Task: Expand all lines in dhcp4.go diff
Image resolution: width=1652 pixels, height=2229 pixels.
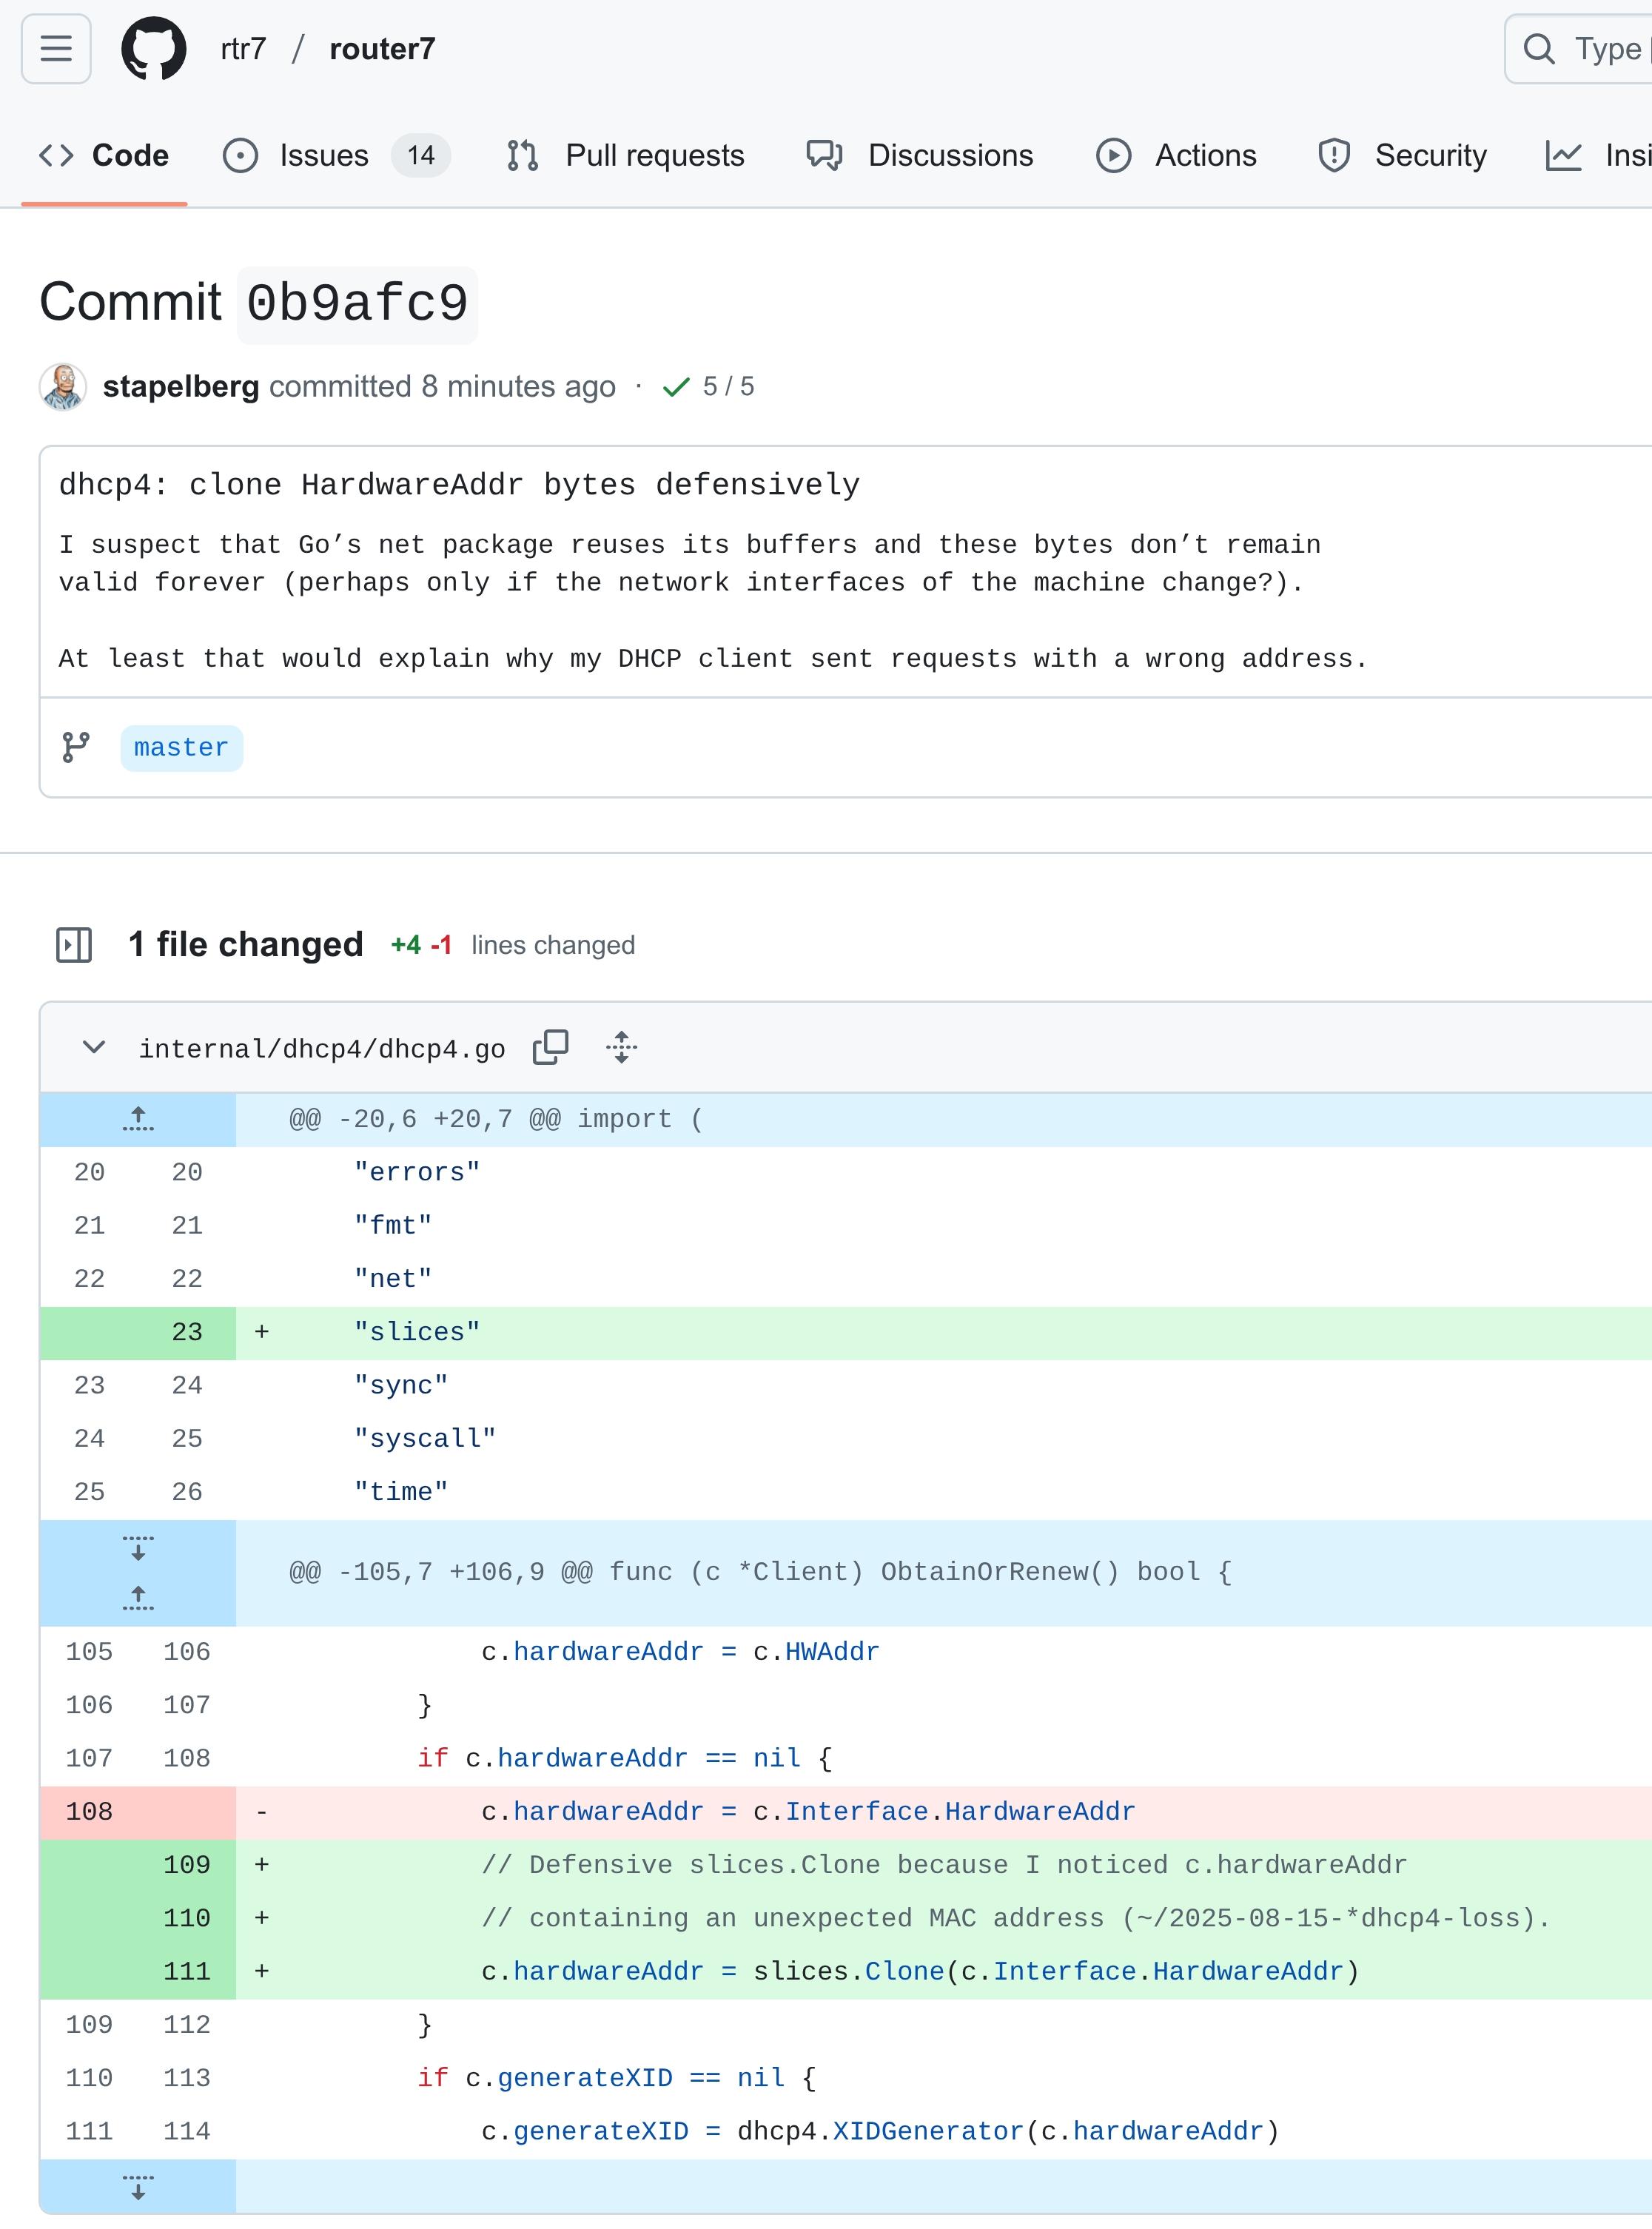Action: (x=621, y=1047)
